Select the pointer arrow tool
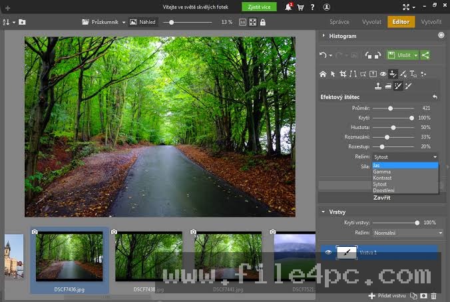The image size is (450, 302). point(333,75)
